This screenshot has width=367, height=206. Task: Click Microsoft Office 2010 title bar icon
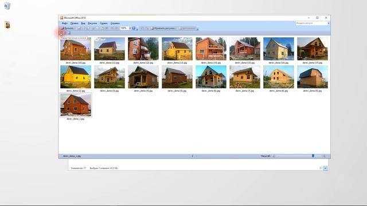click(x=61, y=18)
